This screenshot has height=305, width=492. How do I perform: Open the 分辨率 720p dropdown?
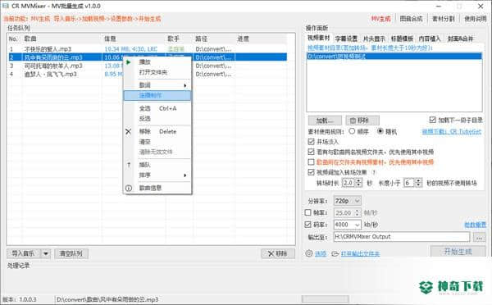[347, 201]
